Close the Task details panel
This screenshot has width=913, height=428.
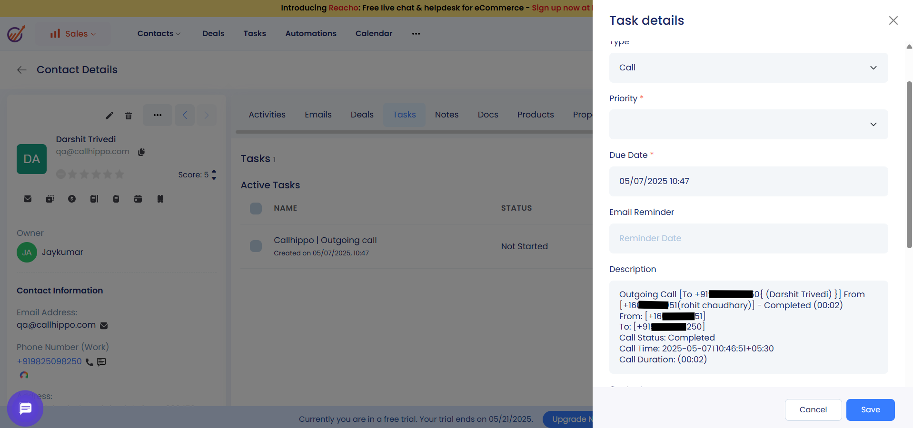coord(893,20)
